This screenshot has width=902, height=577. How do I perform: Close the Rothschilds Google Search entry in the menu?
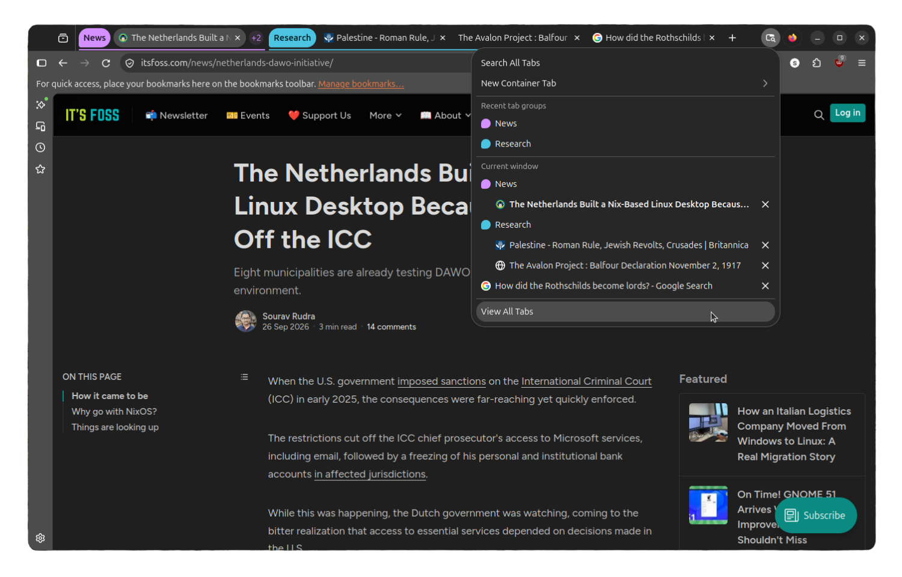click(765, 287)
